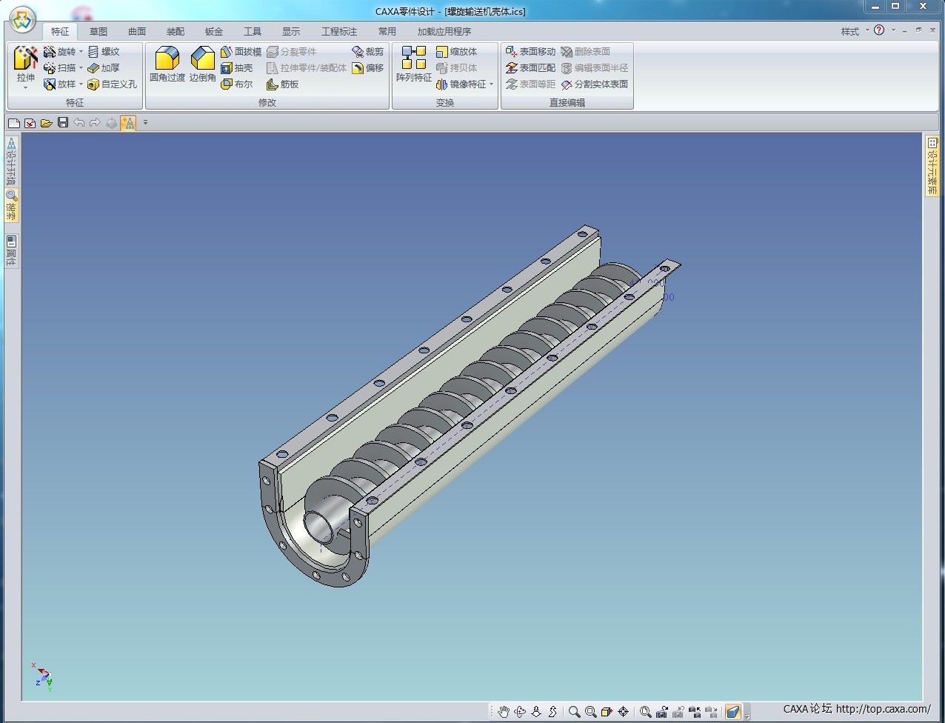Viewport: 945px width, 723px height.
Task: Expand the 镜像特征 dropdown arrow
Action: [491, 84]
